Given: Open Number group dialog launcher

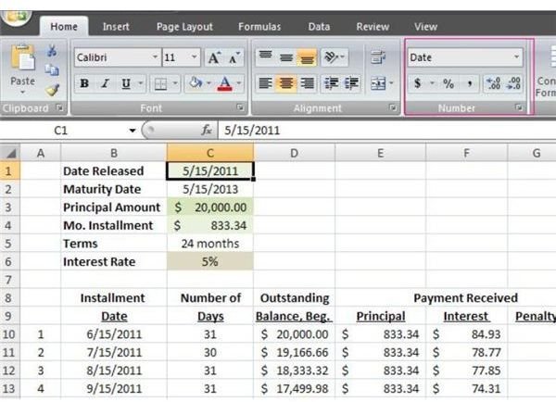Looking at the screenshot, I should coord(519,107).
